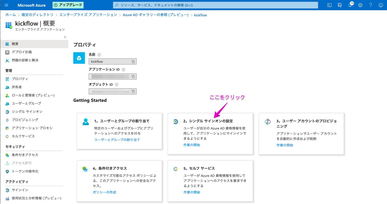This screenshot has width=387, height=204.
Task: Click ポリシーの作成 link on card 4
Action: [x=104, y=192]
